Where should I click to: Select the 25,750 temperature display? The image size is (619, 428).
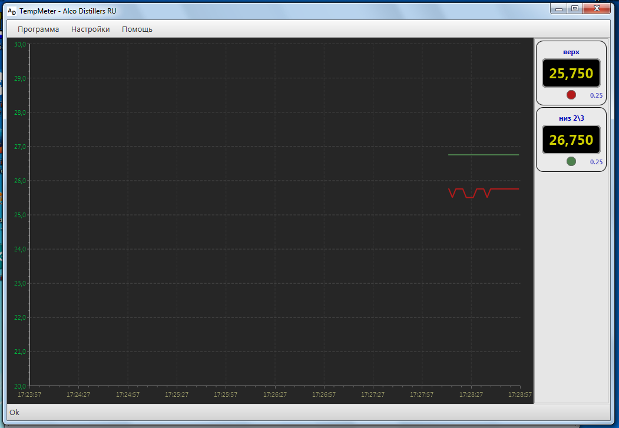click(571, 73)
